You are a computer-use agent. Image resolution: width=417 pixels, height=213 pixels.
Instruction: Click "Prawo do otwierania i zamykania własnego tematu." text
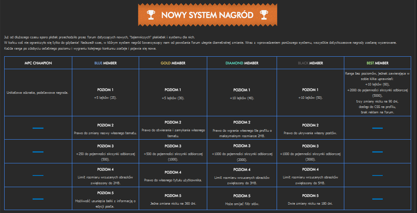click(173, 133)
